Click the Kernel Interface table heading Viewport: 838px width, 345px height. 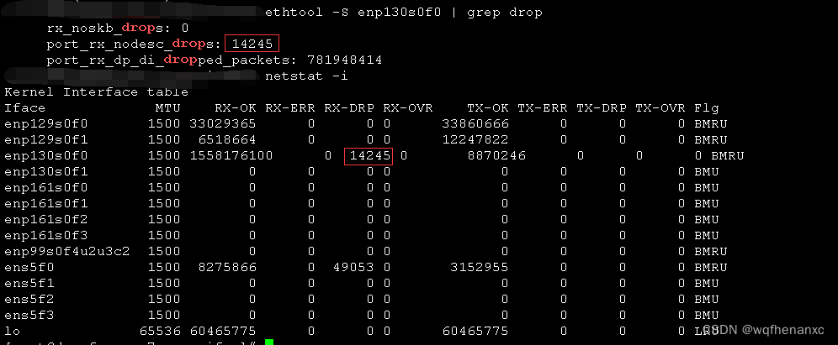click(96, 91)
